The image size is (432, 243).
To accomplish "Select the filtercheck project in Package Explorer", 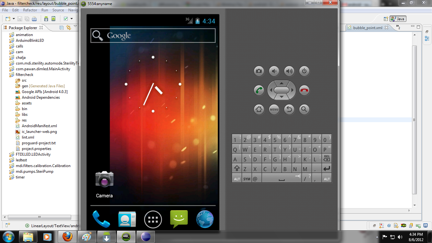I will (24, 75).
